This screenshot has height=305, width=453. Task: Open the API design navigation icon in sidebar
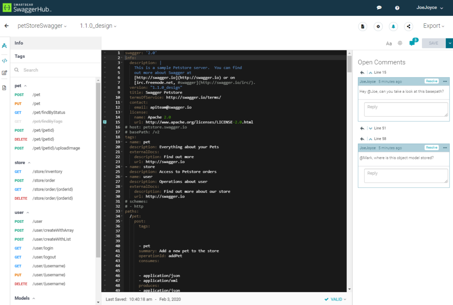coord(4,46)
